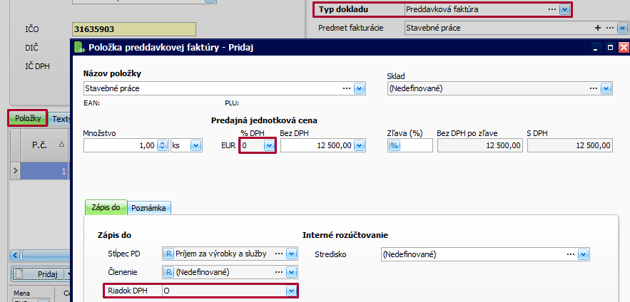Switch to the Poznámka tab

(151, 207)
